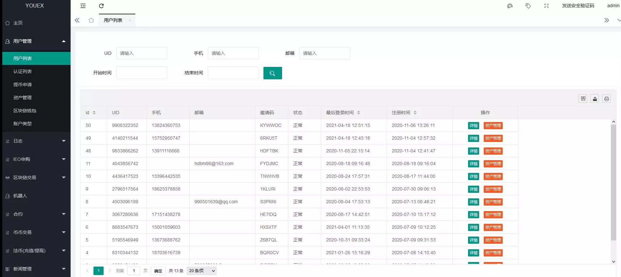Screen dimensions: 621x277
Task: Click the table scrollbar down arrow
Action: (x=613, y=261)
